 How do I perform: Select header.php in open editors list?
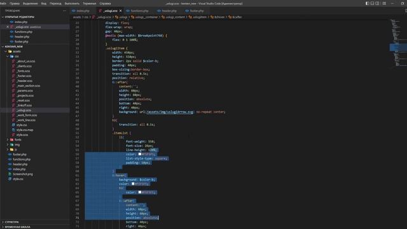click(x=22, y=37)
